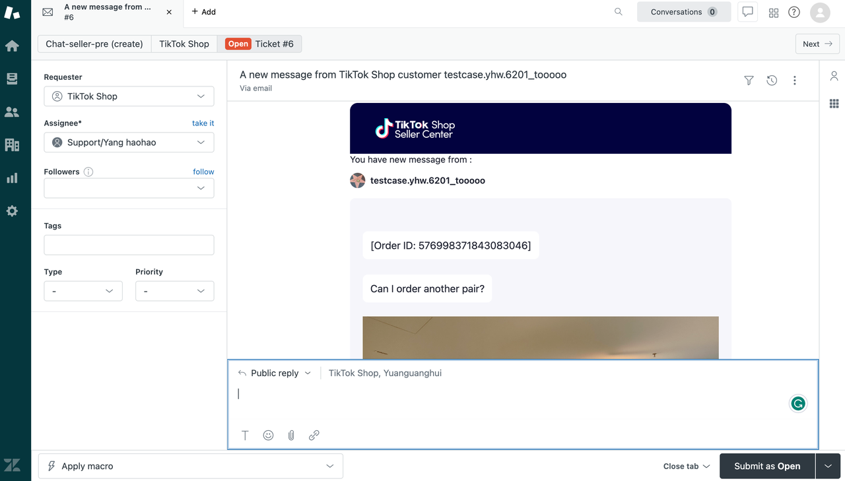Close the ticket #6 tab
Viewport: 845px width, 481px height.
tap(169, 12)
